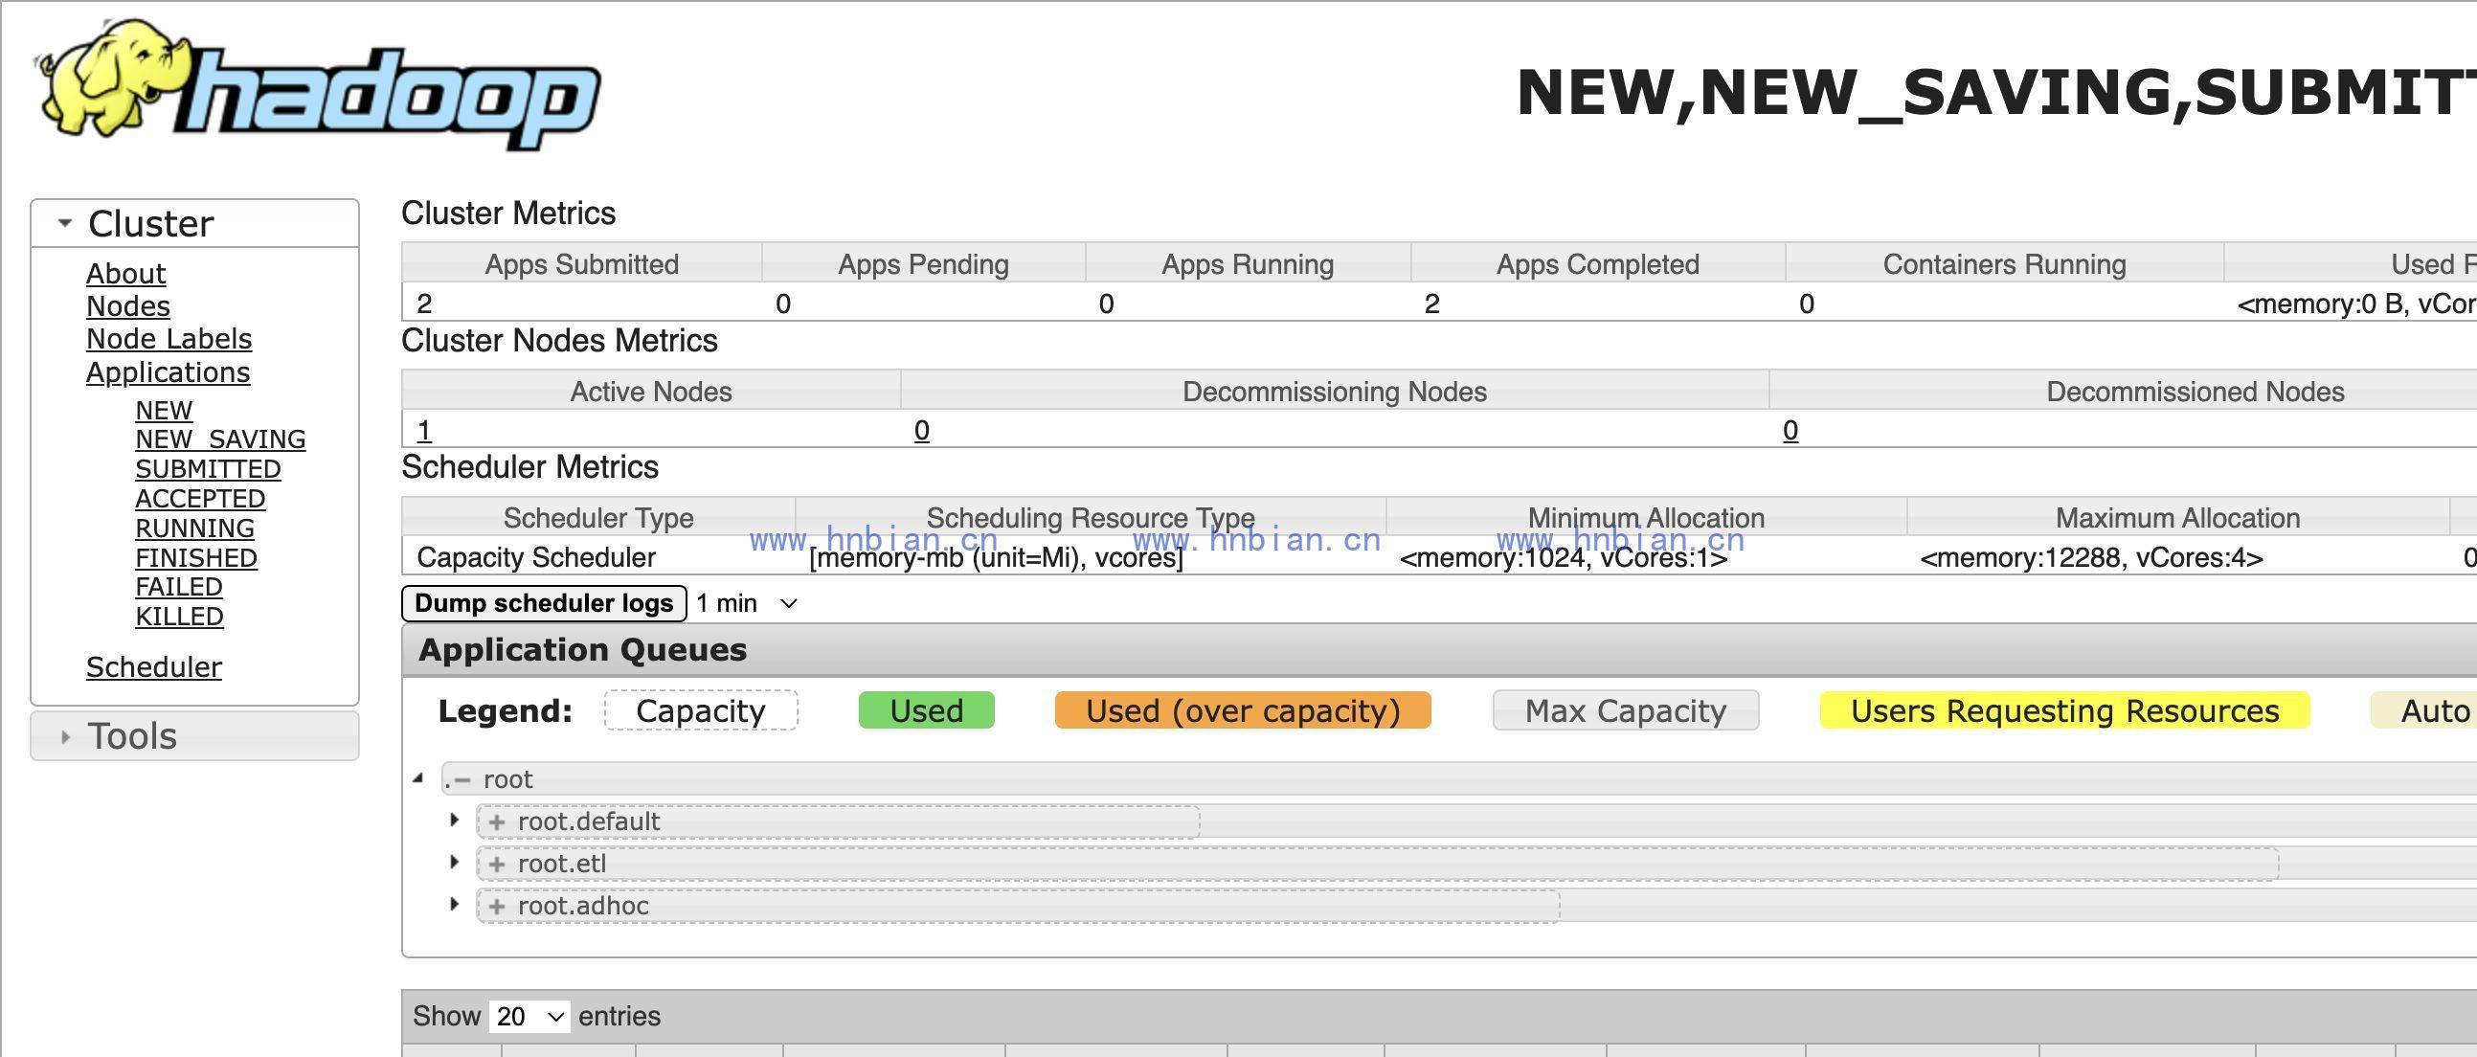Open the Applications link
This screenshot has height=1057, width=2477.
[x=169, y=372]
